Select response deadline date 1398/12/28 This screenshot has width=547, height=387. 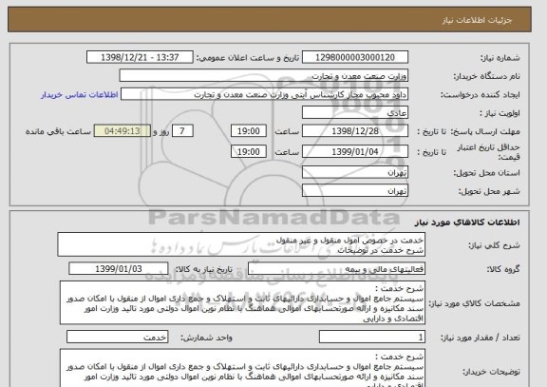tap(355, 131)
